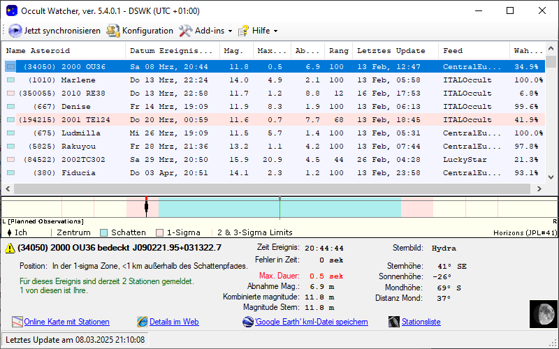Click the Hilfe help icon

tap(243, 31)
